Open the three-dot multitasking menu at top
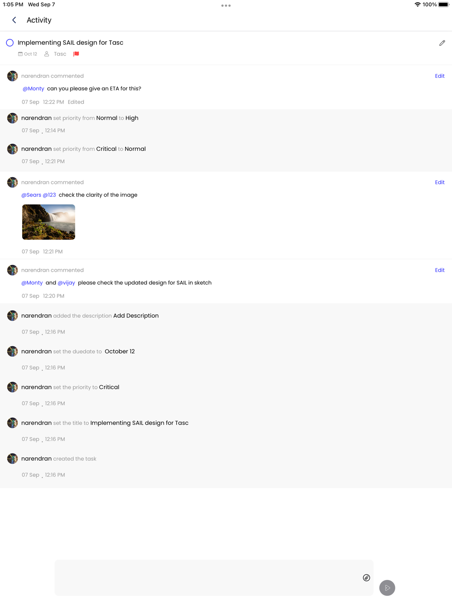Screen dimensions: 452x603 tap(226, 5)
